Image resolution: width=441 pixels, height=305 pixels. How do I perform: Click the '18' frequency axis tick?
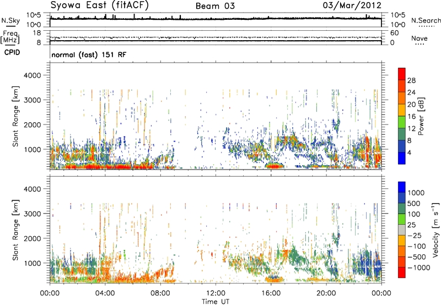click(x=37, y=33)
